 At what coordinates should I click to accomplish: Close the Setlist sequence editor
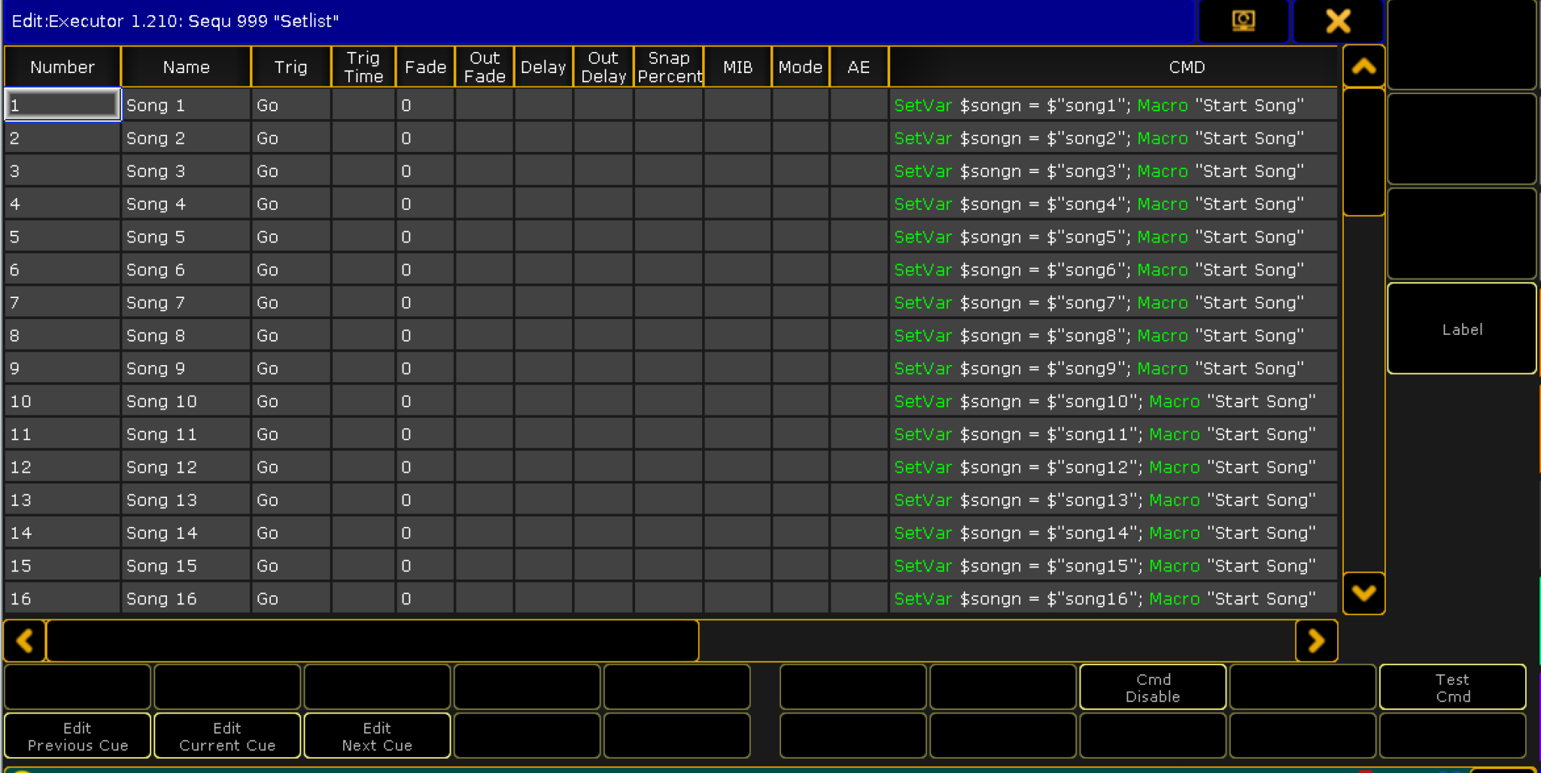click(1338, 21)
